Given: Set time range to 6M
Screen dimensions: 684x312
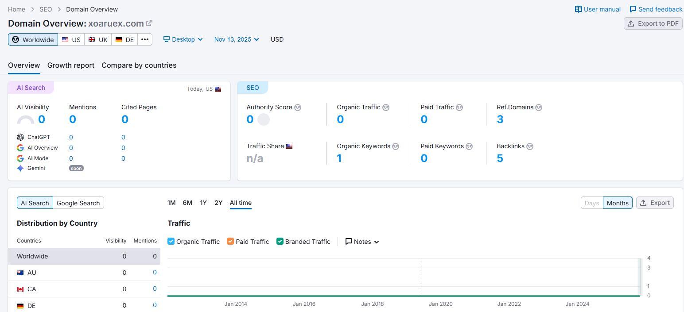Looking at the screenshot, I should pos(187,203).
